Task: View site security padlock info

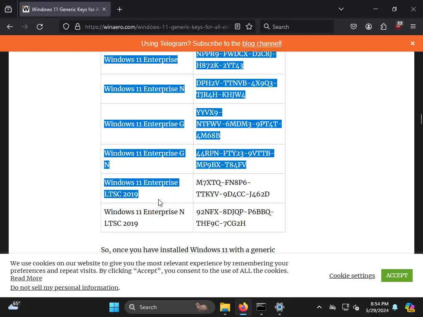Action: (x=78, y=27)
